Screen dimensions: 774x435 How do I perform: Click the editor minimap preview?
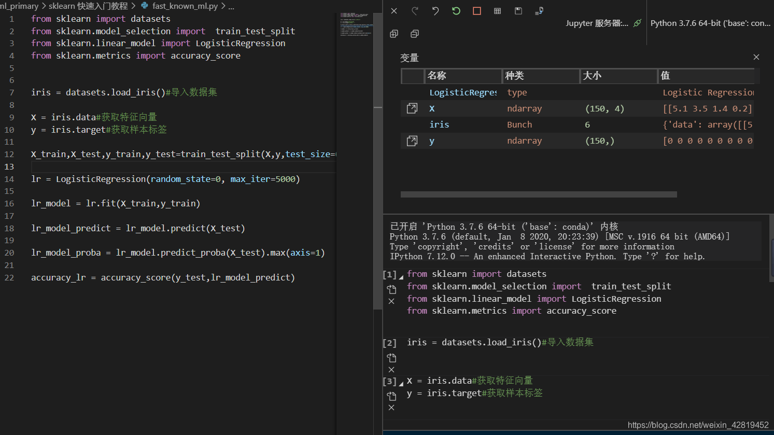click(x=357, y=24)
